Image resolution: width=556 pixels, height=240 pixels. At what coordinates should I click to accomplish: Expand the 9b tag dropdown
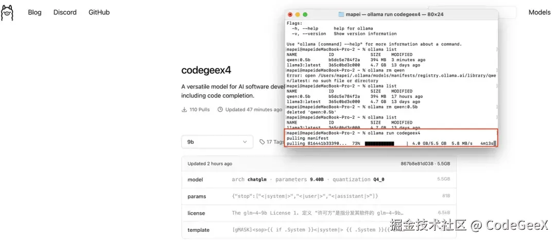click(x=217, y=142)
